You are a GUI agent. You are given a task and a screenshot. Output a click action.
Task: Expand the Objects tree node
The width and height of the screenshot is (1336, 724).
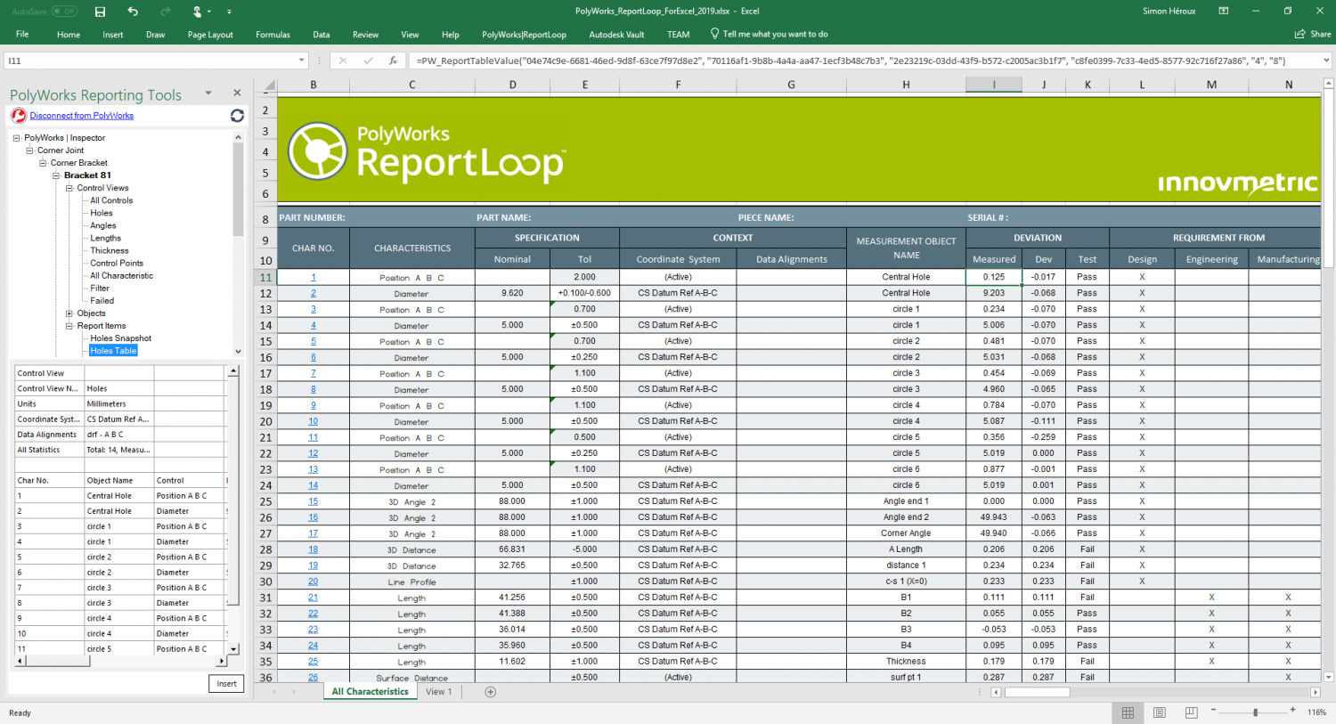click(x=69, y=313)
